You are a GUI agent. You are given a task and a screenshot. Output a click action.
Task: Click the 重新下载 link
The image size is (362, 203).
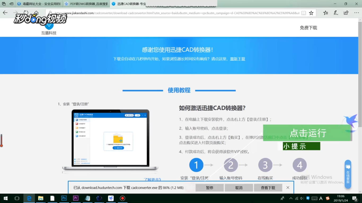pyautogui.click(x=237, y=59)
